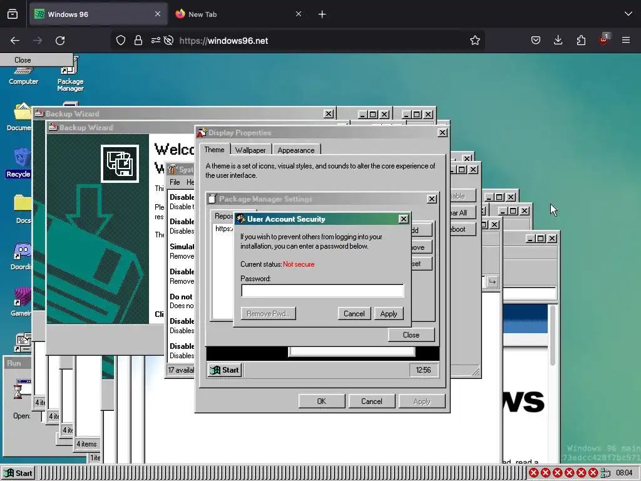This screenshot has height=481, width=641.
Task: Open the Firefox downloads panel
Action: 558,40
